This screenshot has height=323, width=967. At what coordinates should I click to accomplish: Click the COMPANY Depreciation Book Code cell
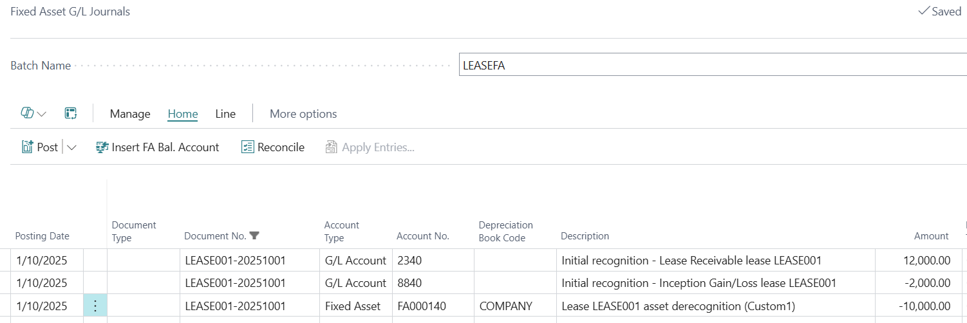coord(514,306)
